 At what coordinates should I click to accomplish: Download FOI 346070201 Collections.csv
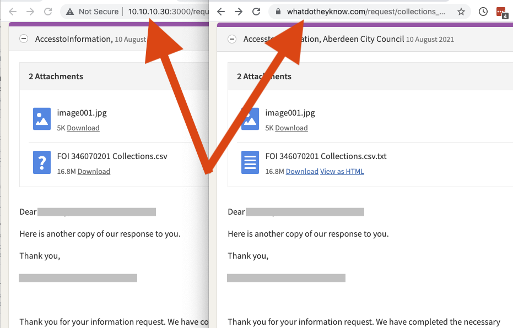click(94, 172)
